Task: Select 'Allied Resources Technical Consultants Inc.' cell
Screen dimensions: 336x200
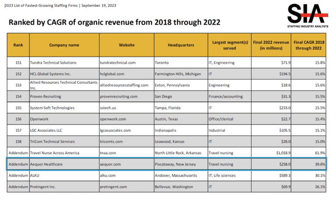Action: 63,85
